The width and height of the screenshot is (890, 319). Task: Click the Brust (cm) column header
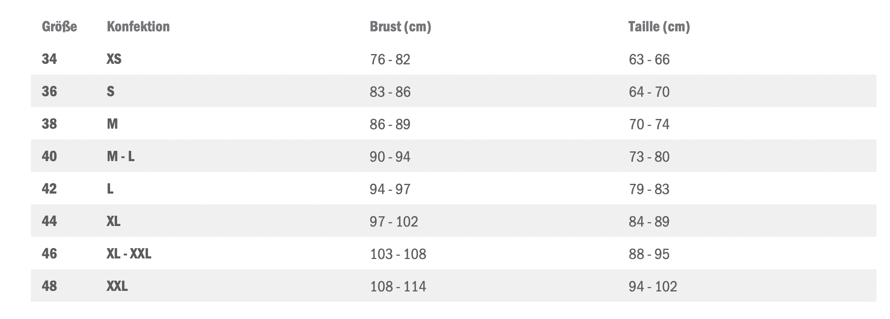pyautogui.click(x=400, y=26)
